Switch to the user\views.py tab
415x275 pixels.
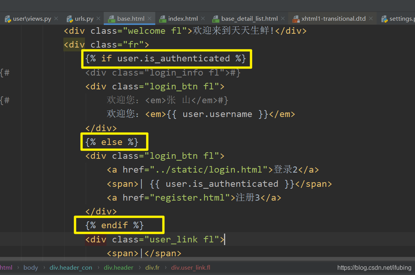coord(32,19)
